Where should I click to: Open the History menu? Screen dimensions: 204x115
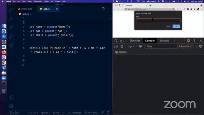30,1
